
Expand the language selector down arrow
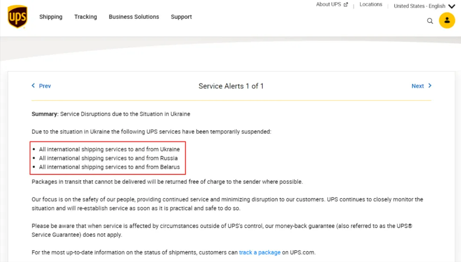pos(452,6)
